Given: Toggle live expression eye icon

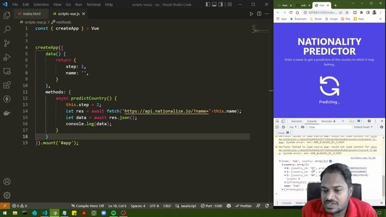Looking at the screenshot, I should click(x=303, y=127).
